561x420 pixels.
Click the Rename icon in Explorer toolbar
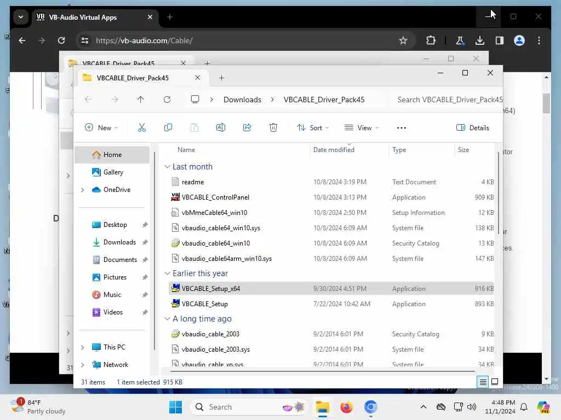pyautogui.click(x=220, y=127)
